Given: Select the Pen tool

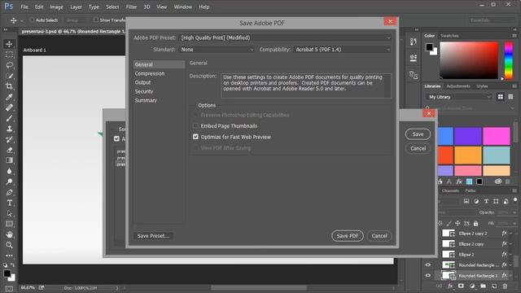Looking at the screenshot, I should [9, 192].
